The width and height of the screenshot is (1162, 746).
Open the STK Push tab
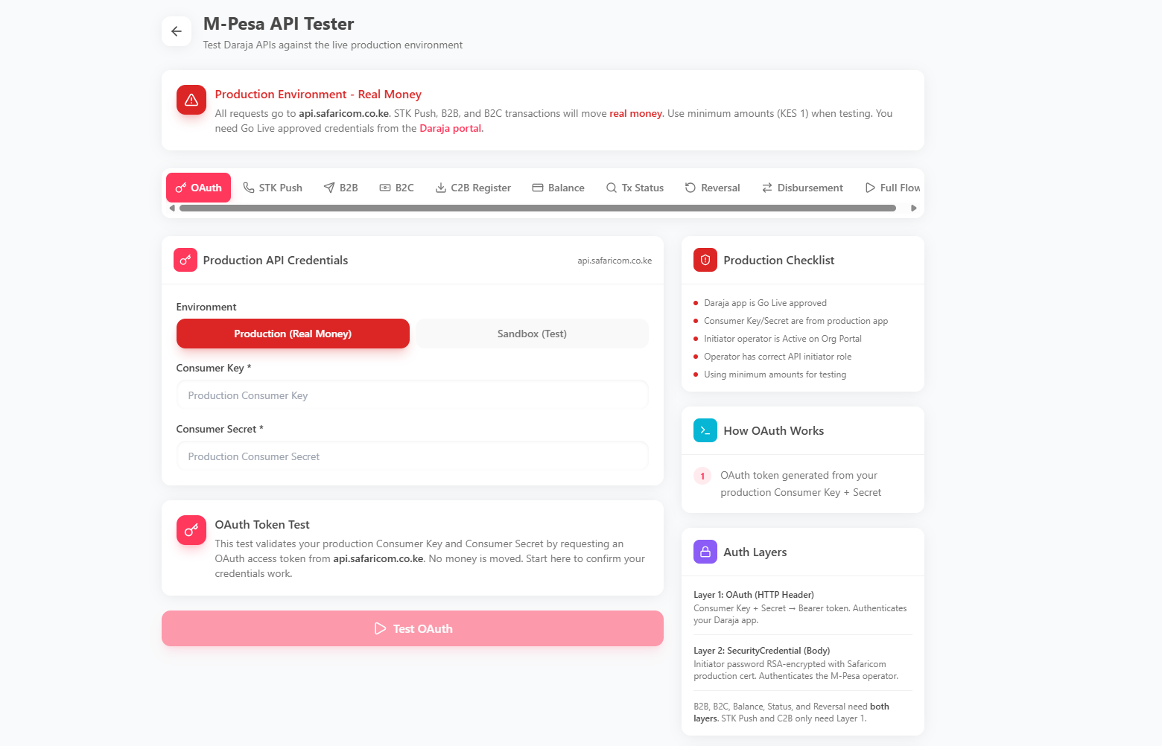[273, 188]
